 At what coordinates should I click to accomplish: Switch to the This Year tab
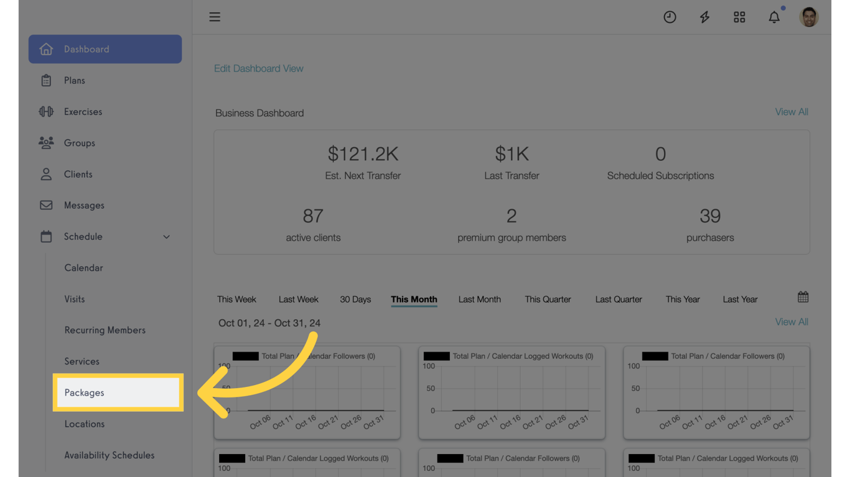click(683, 299)
